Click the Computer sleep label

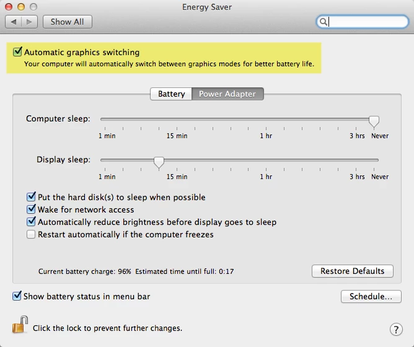pos(58,118)
